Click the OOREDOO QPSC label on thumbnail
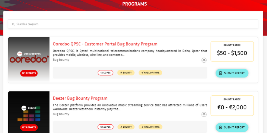This screenshot has height=133, width=267. coord(32,54)
